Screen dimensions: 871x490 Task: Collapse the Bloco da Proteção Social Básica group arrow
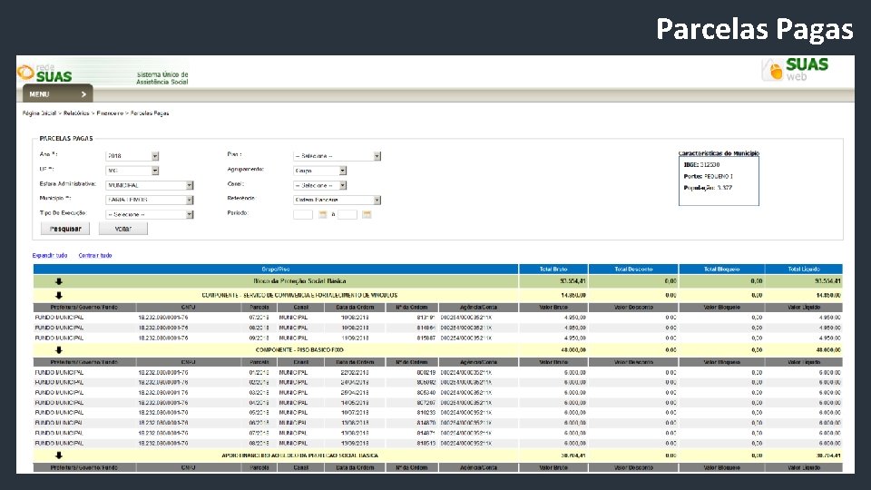pos(59,281)
